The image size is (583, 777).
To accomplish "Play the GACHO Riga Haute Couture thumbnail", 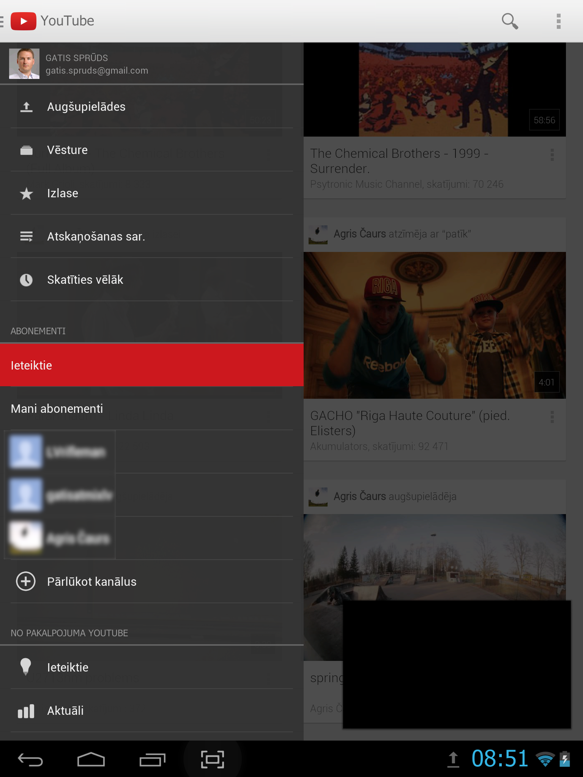I will [435, 325].
